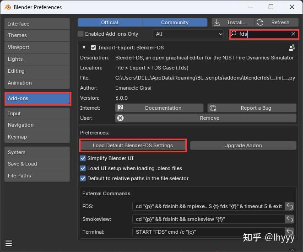The height and width of the screenshot is (252, 303).
Task: Collapse the BlenderFDS add-on details triangle
Action: click(84, 48)
